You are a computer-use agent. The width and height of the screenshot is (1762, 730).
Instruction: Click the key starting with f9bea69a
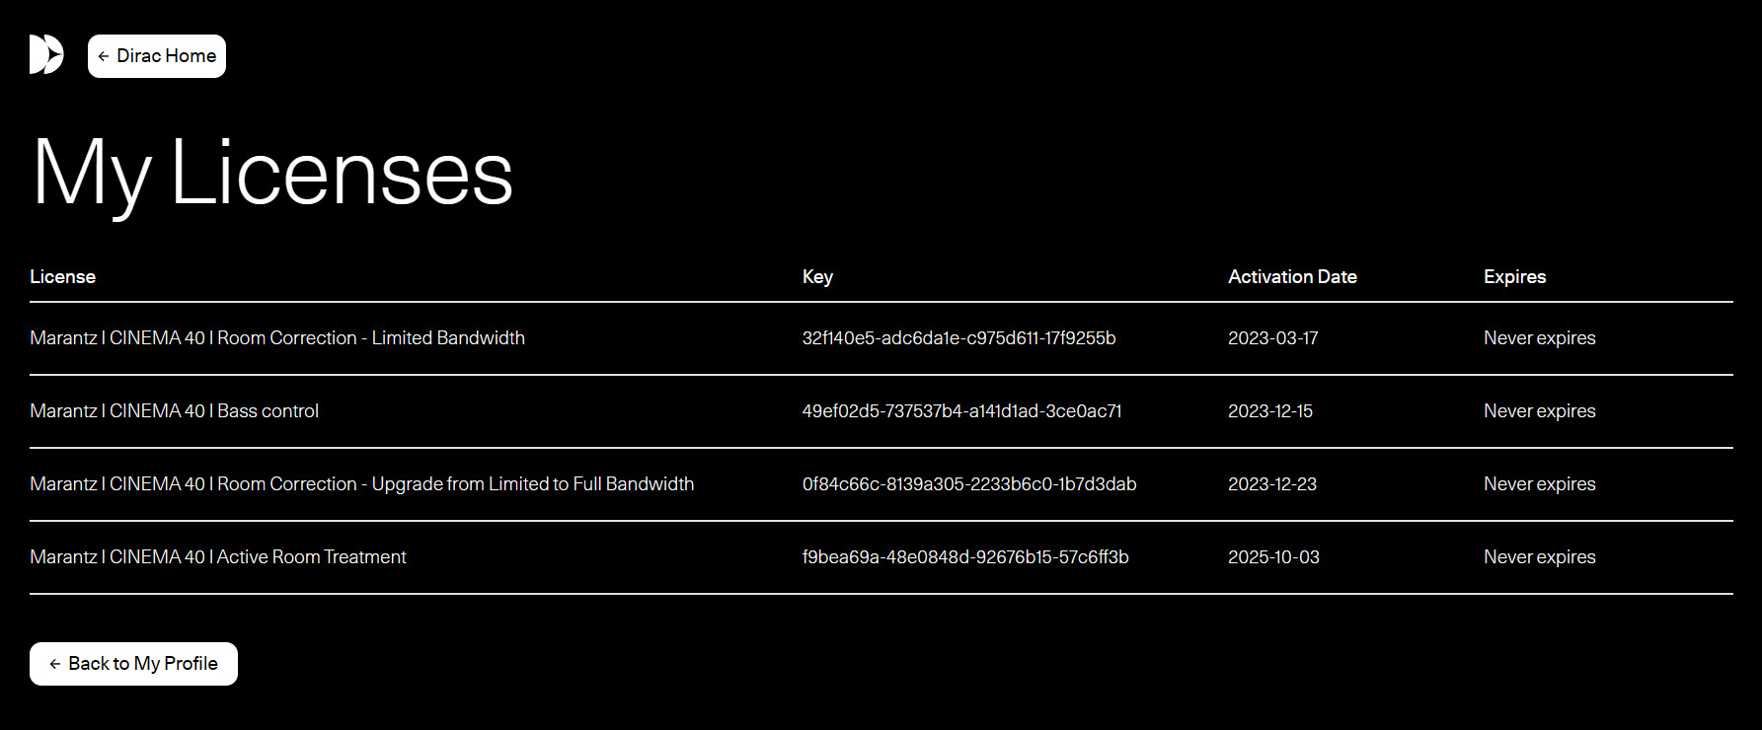pyautogui.click(x=965, y=557)
